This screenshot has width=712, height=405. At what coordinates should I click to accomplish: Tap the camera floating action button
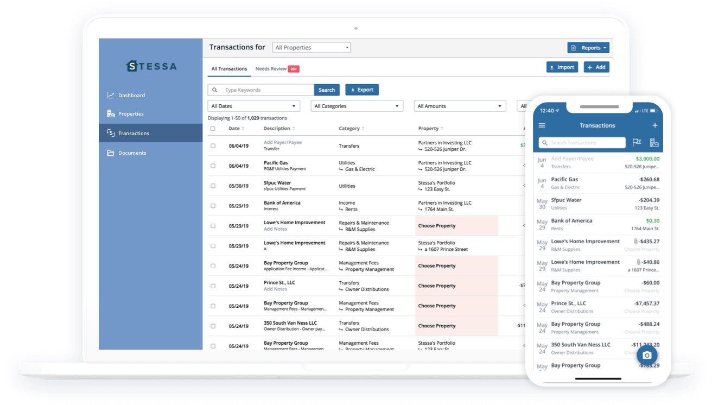click(647, 355)
